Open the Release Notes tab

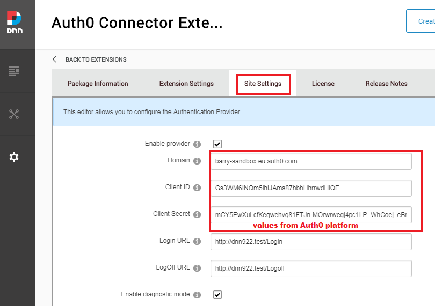(387, 84)
